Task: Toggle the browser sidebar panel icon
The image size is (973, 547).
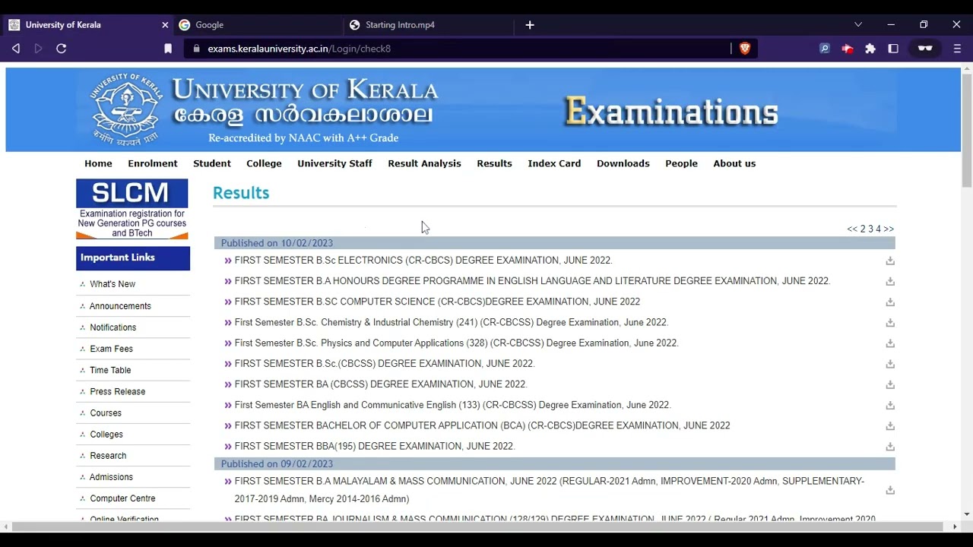Action: click(x=893, y=49)
